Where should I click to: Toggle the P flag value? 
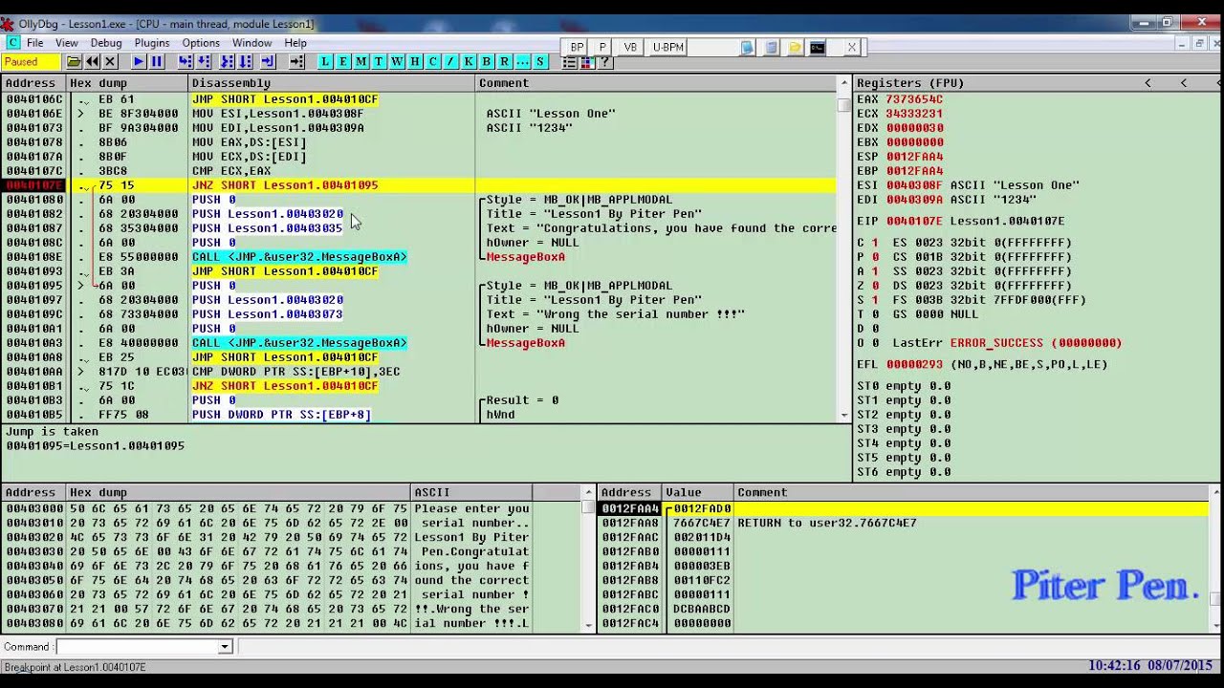[875, 257]
